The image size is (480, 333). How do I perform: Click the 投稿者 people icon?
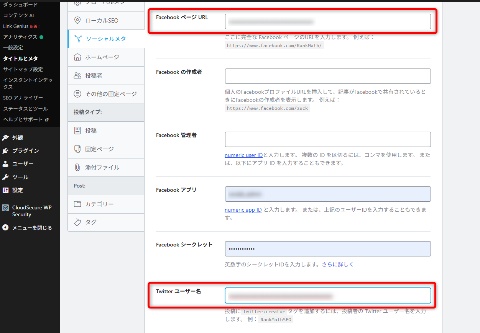pyautogui.click(x=77, y=75)
